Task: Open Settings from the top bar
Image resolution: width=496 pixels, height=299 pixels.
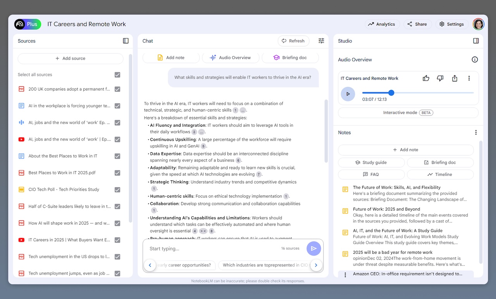Action: (451, 24)
